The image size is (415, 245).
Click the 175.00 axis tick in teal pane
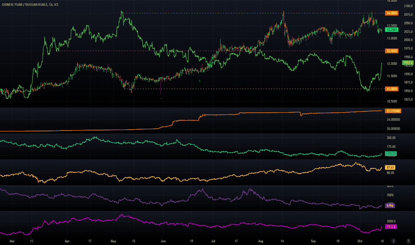[391, 147]
